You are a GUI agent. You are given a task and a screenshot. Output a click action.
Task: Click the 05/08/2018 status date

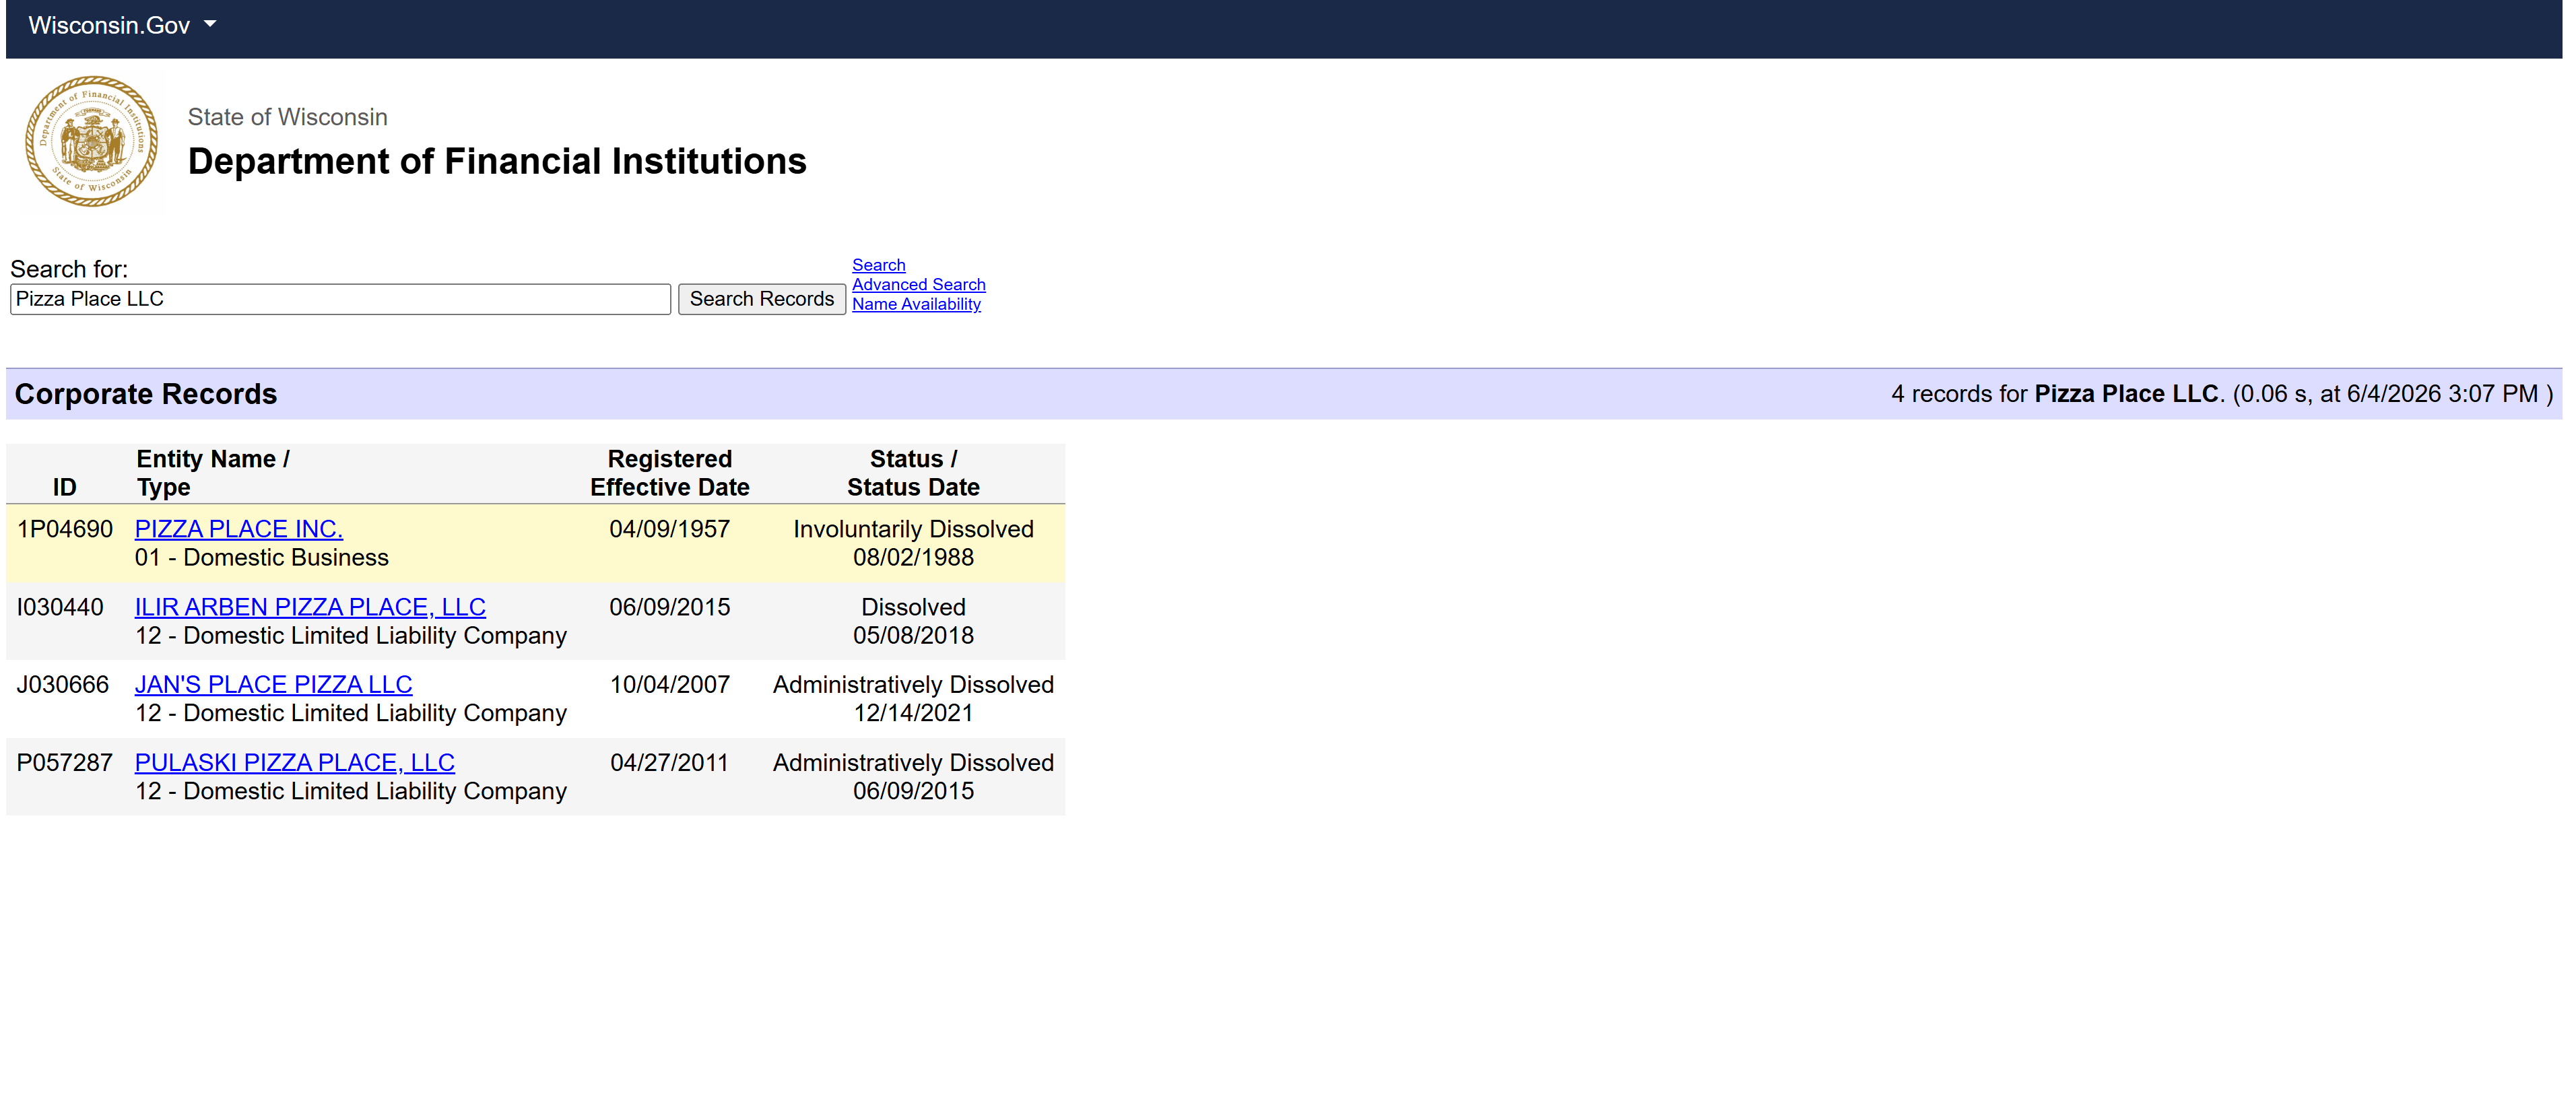(x=913, y=635)
